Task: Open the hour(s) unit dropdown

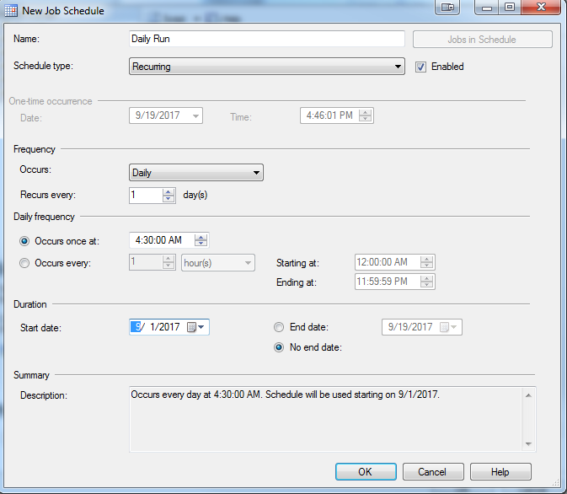Action: coord(218,263)
